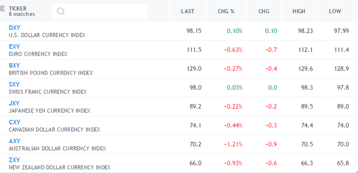358x173 pixels.
Task: Click the search magnifier icon
Action: pyautogui.click(x=61, y=11)
